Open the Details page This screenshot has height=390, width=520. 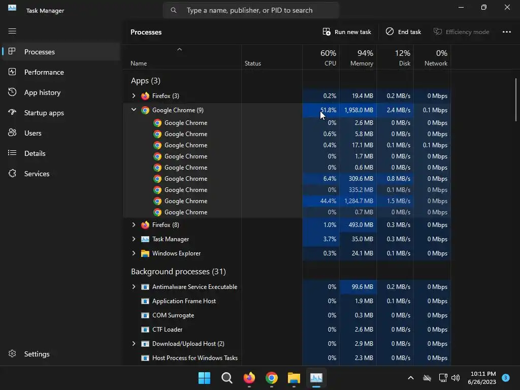pos(61,153)
